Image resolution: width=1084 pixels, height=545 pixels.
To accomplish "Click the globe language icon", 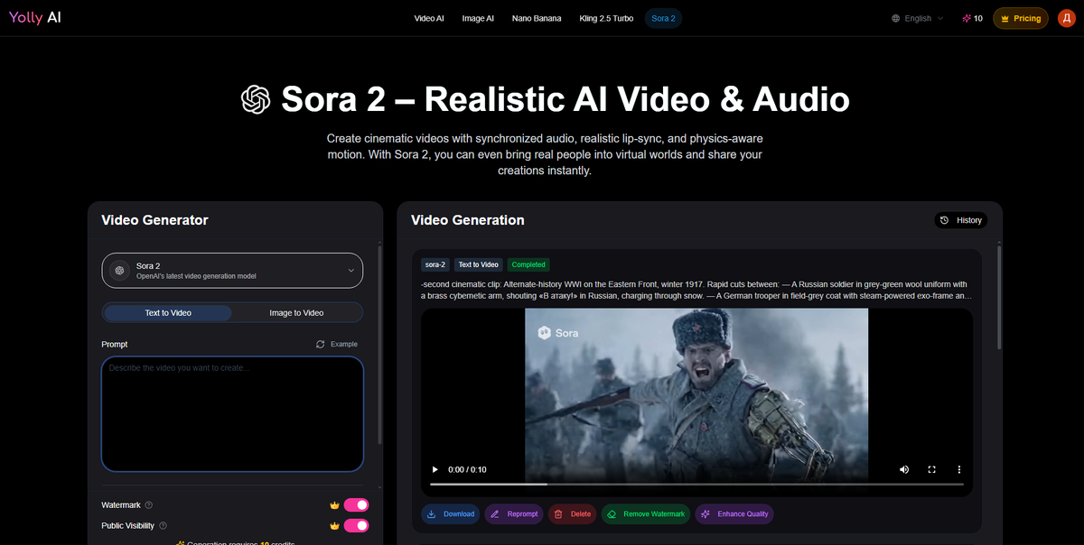I will [x=896, y=18].
